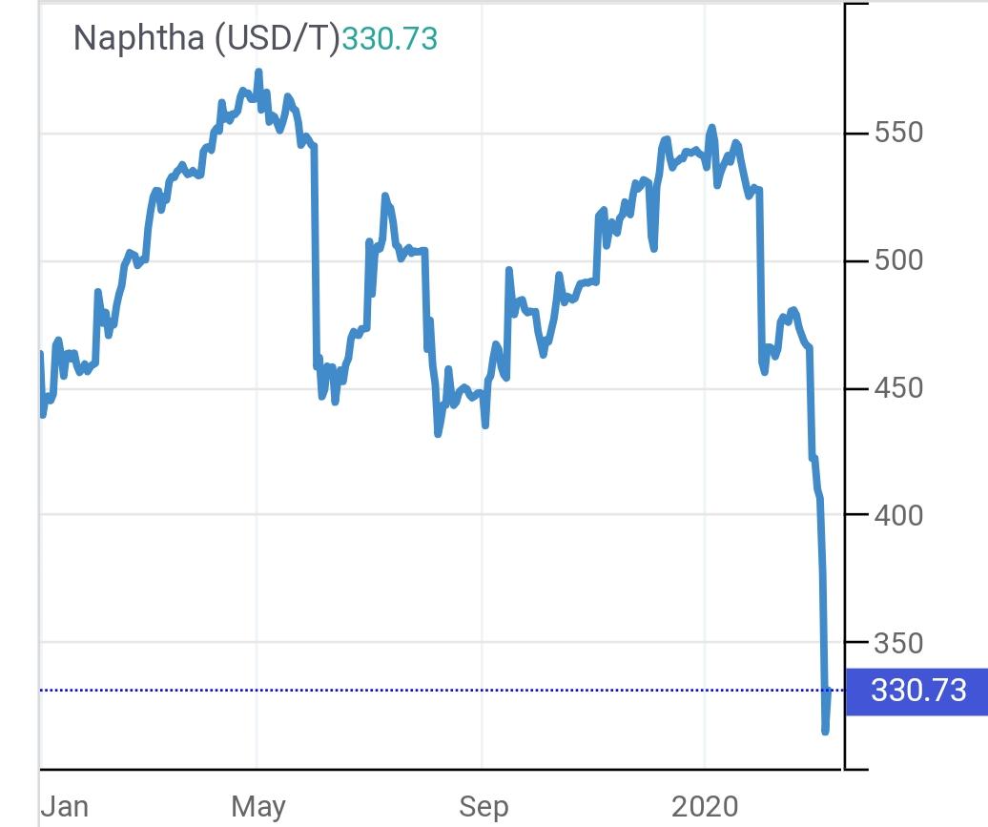The height and width of the screenshot is (827, 988).
Task: Select the 2020 time axis label
Action: tap(705, 807)
